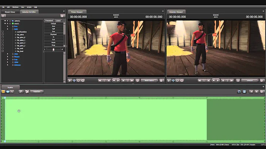The image size is (266, 149).
Task: Select the screen tool icon in Primary Viewport
Action: (83, 81)
